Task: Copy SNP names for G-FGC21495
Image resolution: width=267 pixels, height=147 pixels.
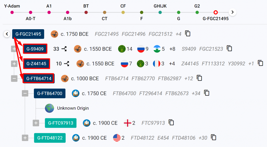Action: click(188, 34)
